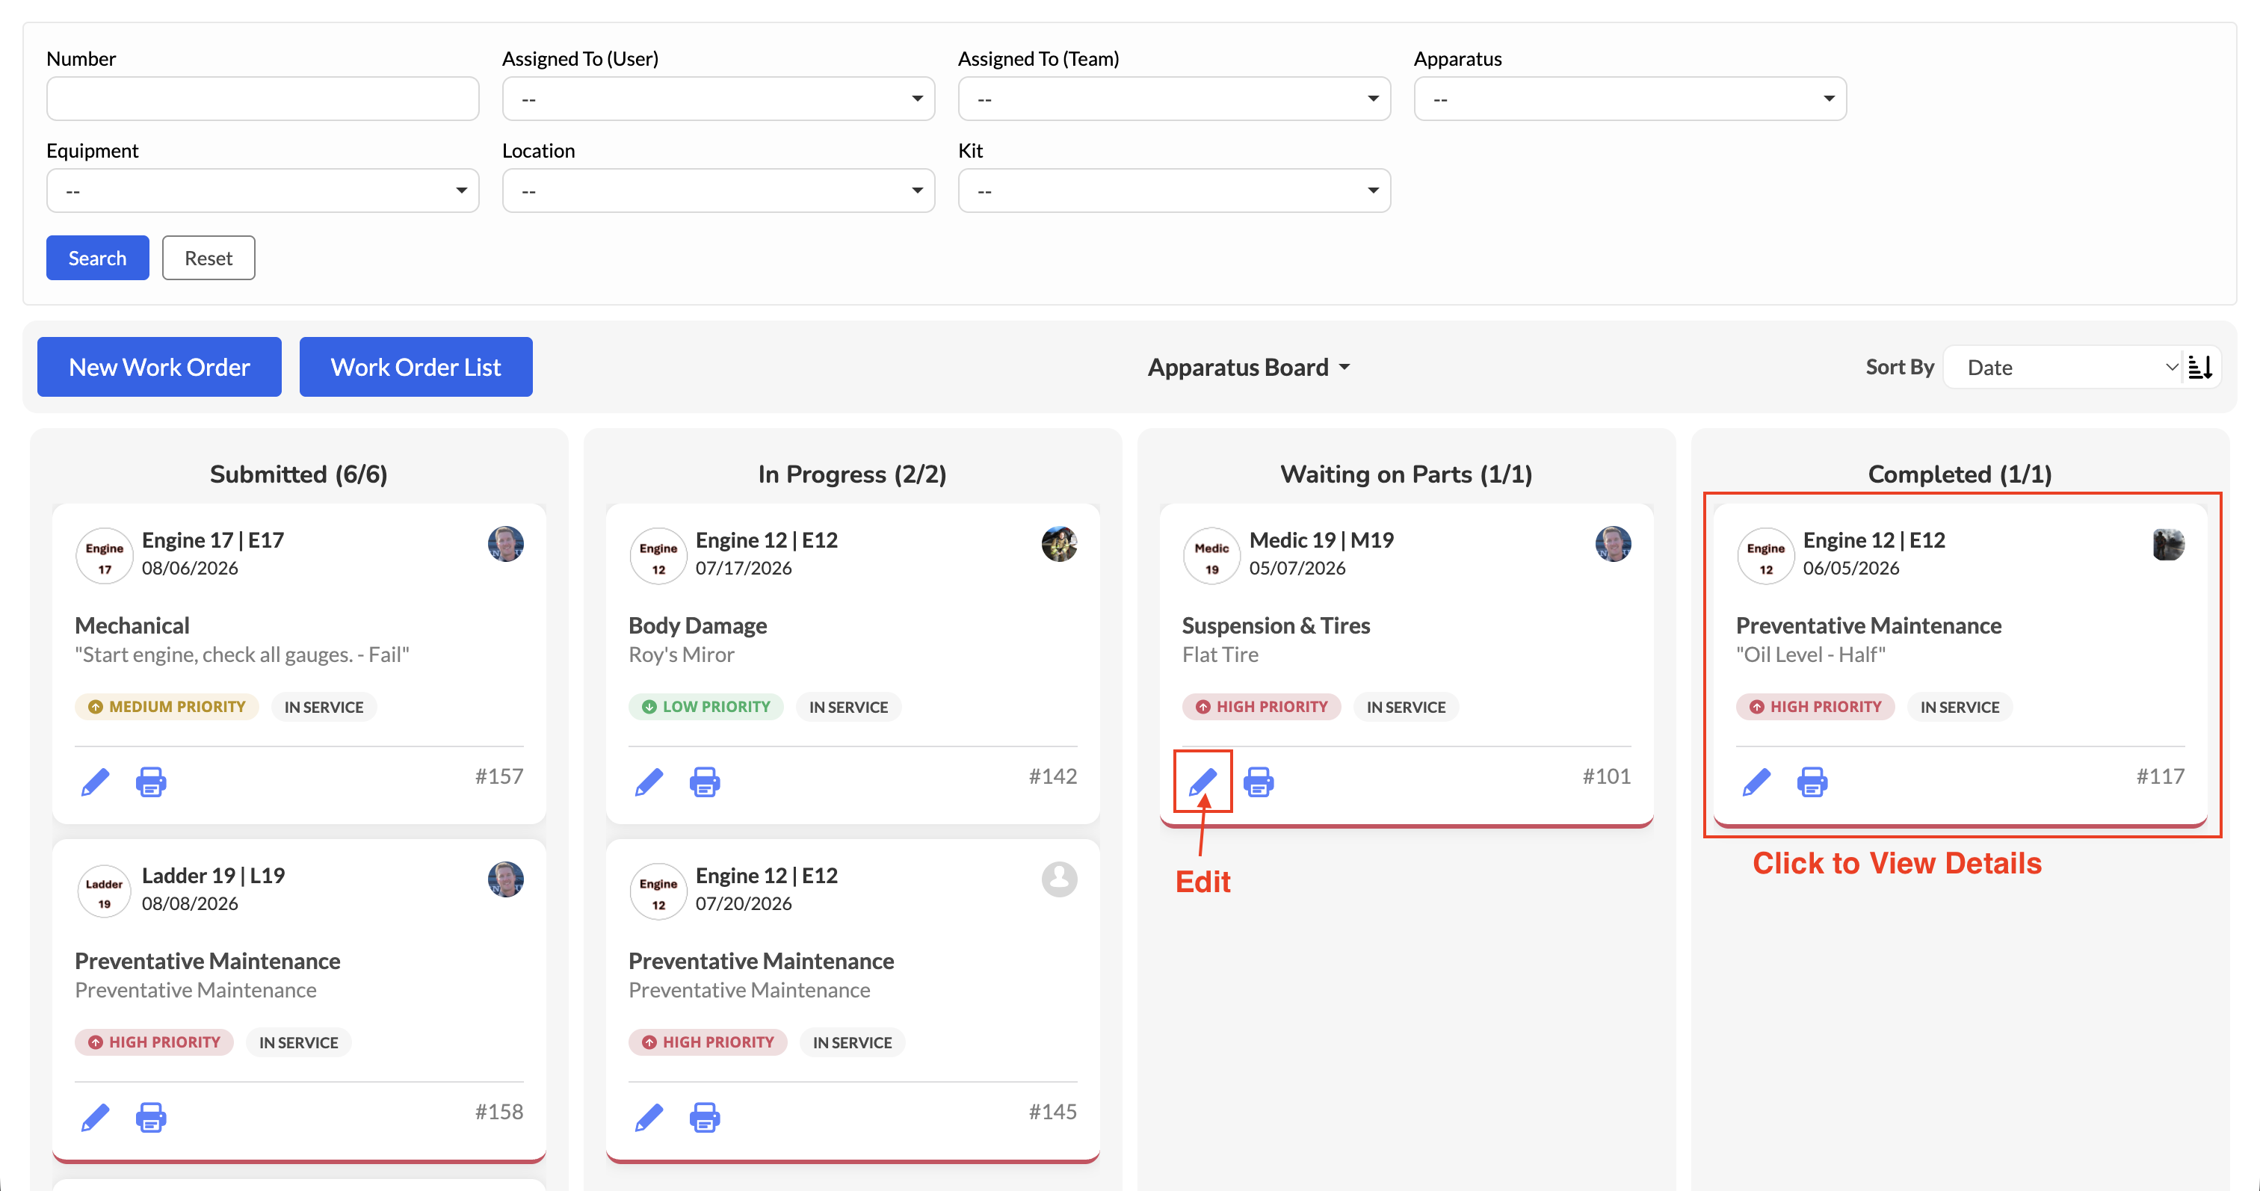The height and width of the screenshot is (1191, 2260).
Task: Print work order #157
Action: click(151, 782)
